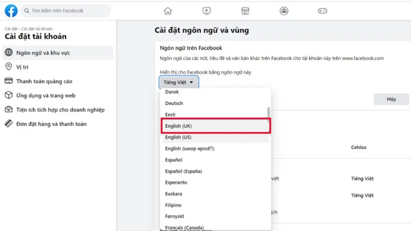Screen dimensions: 411x231
Task: Open the Gaming icon
Action: click(x=322, y=11)
